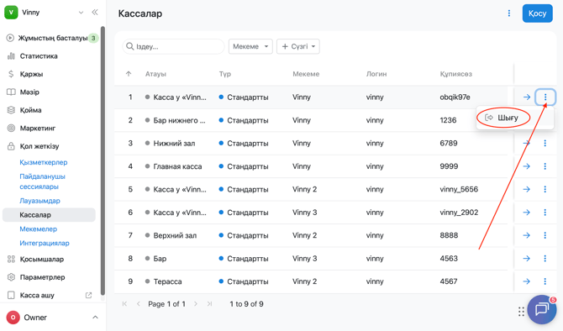Image resolution: width=563 pixels, height=331 pixels.
Task: Go to first page
Action: (124, 304)
